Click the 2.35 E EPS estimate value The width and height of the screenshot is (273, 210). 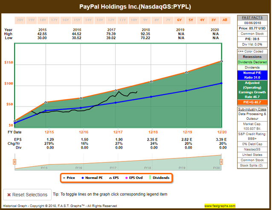pos(152,140)
